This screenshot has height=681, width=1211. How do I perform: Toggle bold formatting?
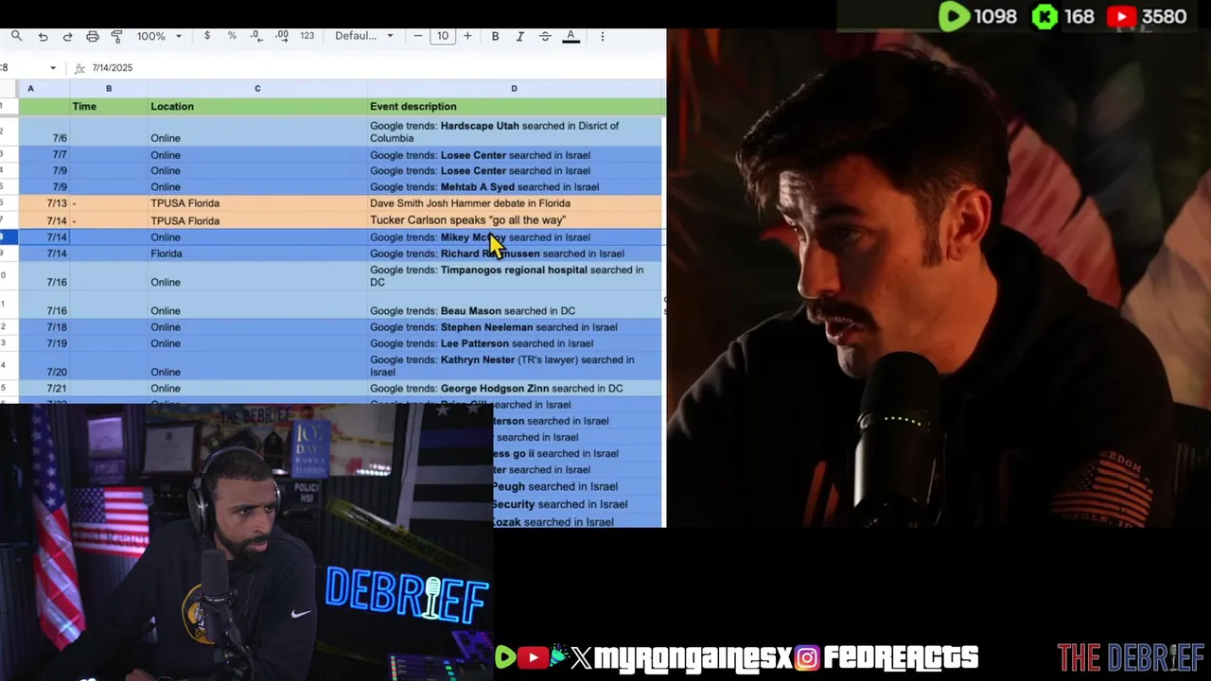pos(495,36)
